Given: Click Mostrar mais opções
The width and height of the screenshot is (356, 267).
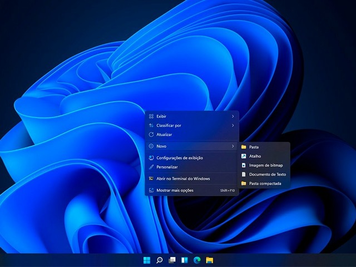Looking at the screenshot, I should (175, 190).
